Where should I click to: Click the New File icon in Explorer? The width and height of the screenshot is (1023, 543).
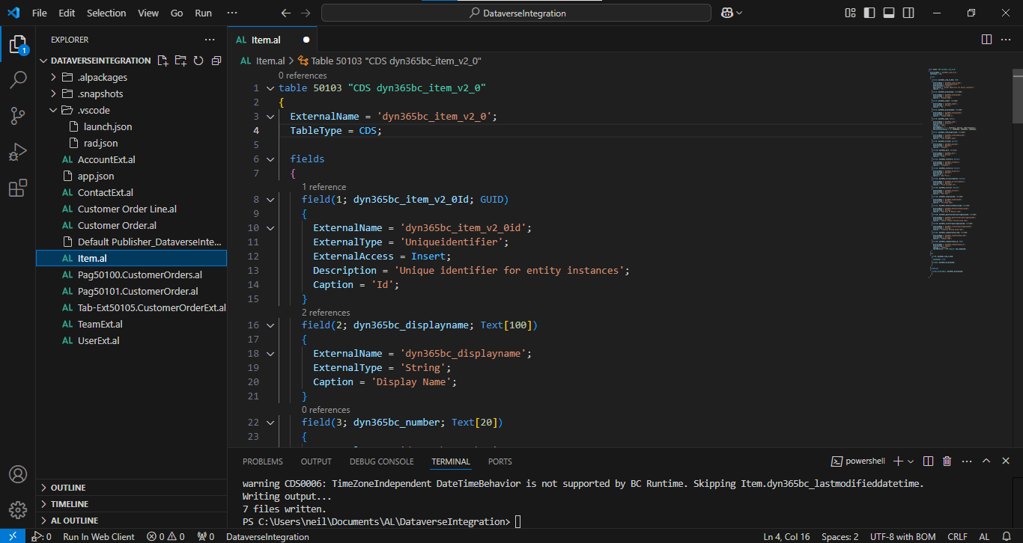pyautogui.click(x=162, y=61)
